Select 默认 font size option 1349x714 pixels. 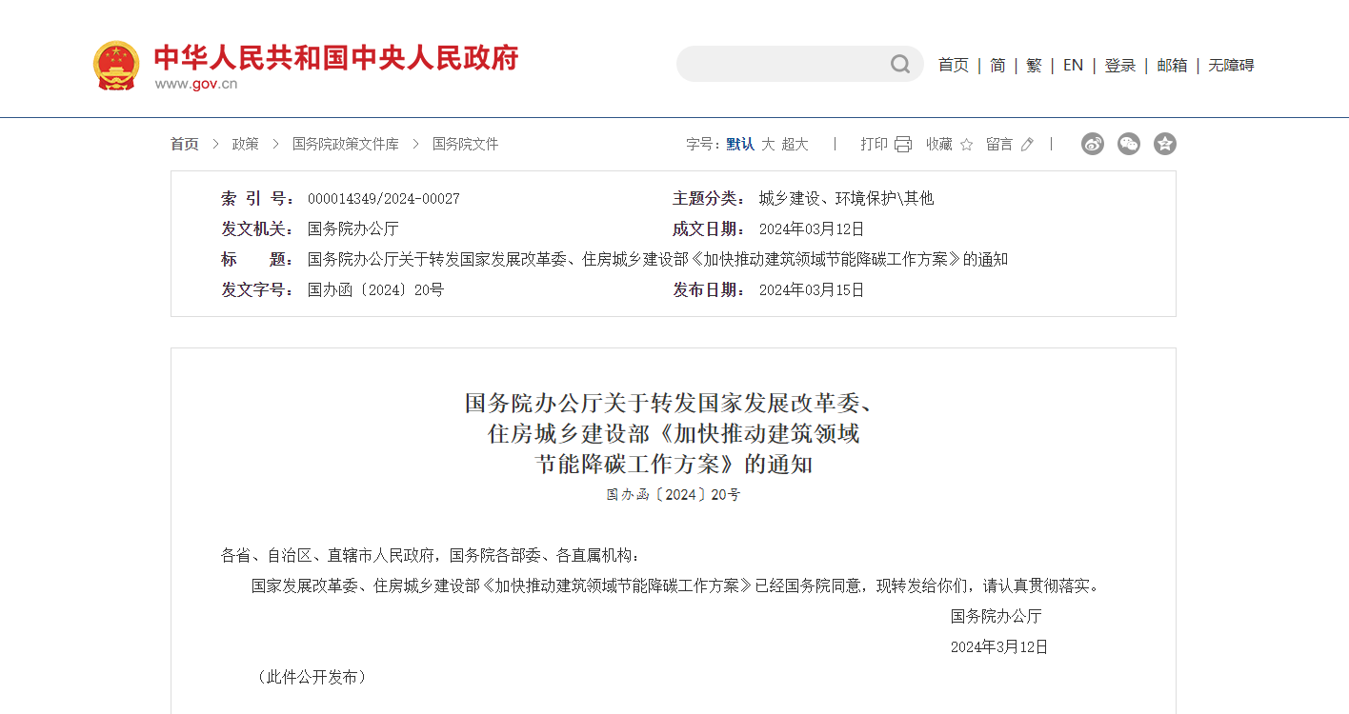click(740, 144)
